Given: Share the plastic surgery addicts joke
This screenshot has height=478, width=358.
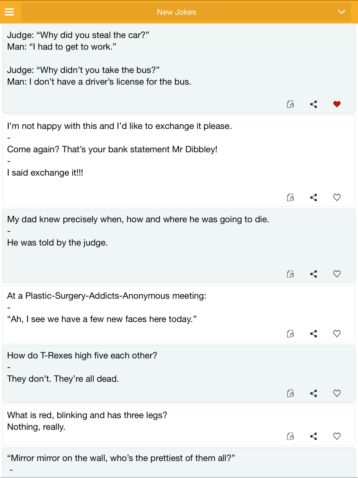Looking at the screenshot, I should (x=314, y=334).
